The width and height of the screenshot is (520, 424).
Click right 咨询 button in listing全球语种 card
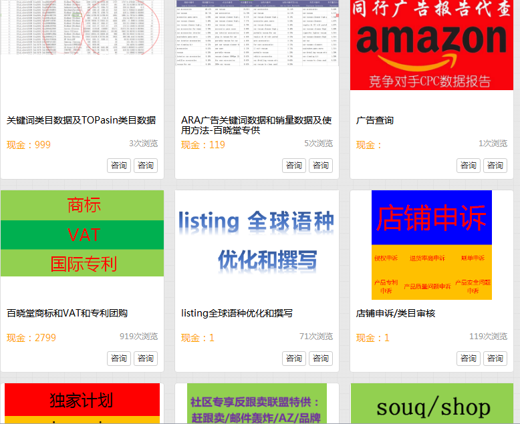point(321,359)
